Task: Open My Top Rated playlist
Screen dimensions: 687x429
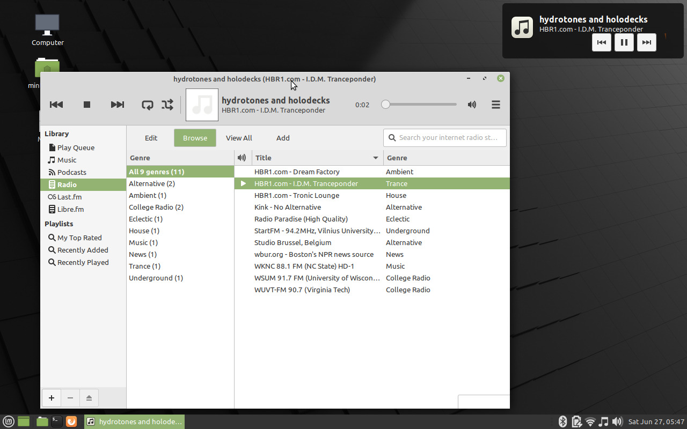Action: (83, 238)
